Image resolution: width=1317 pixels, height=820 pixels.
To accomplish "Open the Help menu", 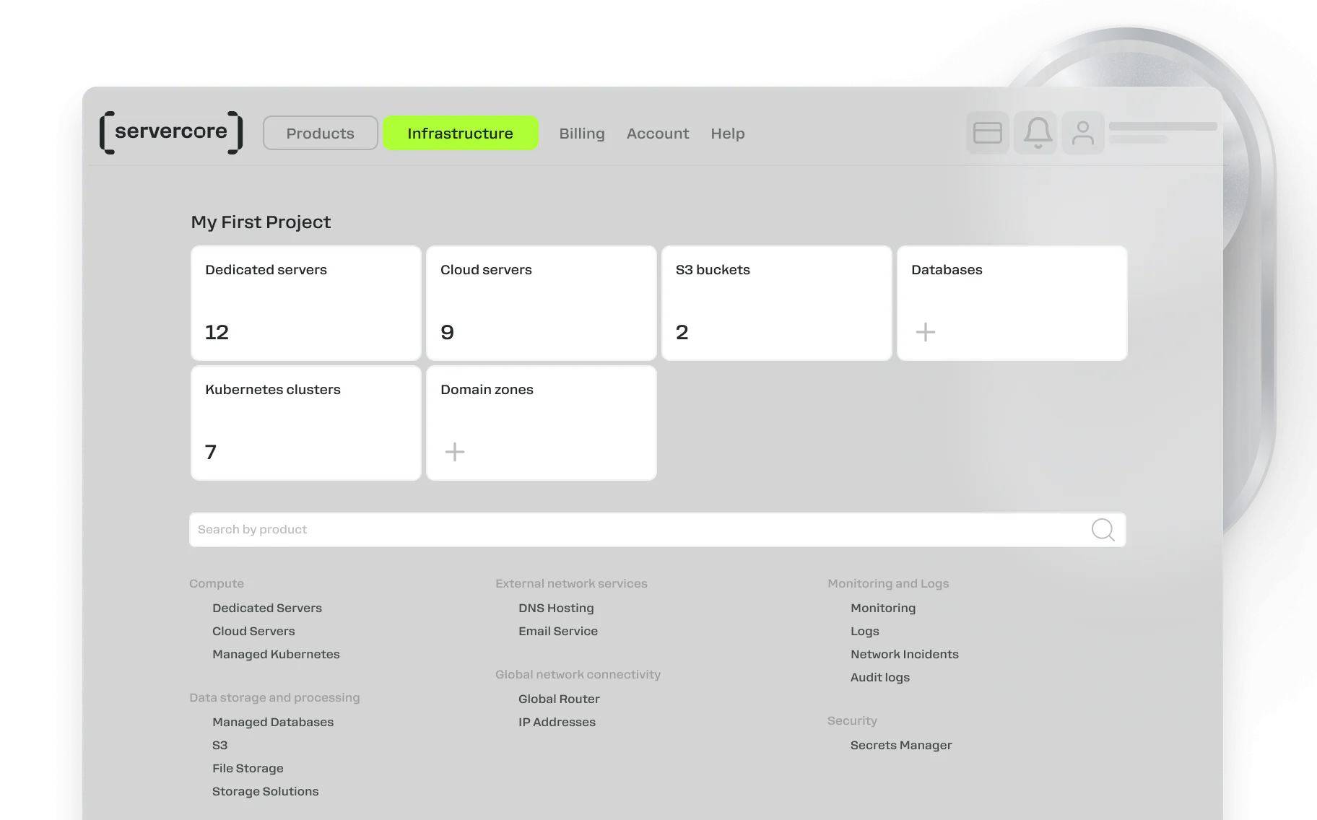I will [x=727, y=134].
